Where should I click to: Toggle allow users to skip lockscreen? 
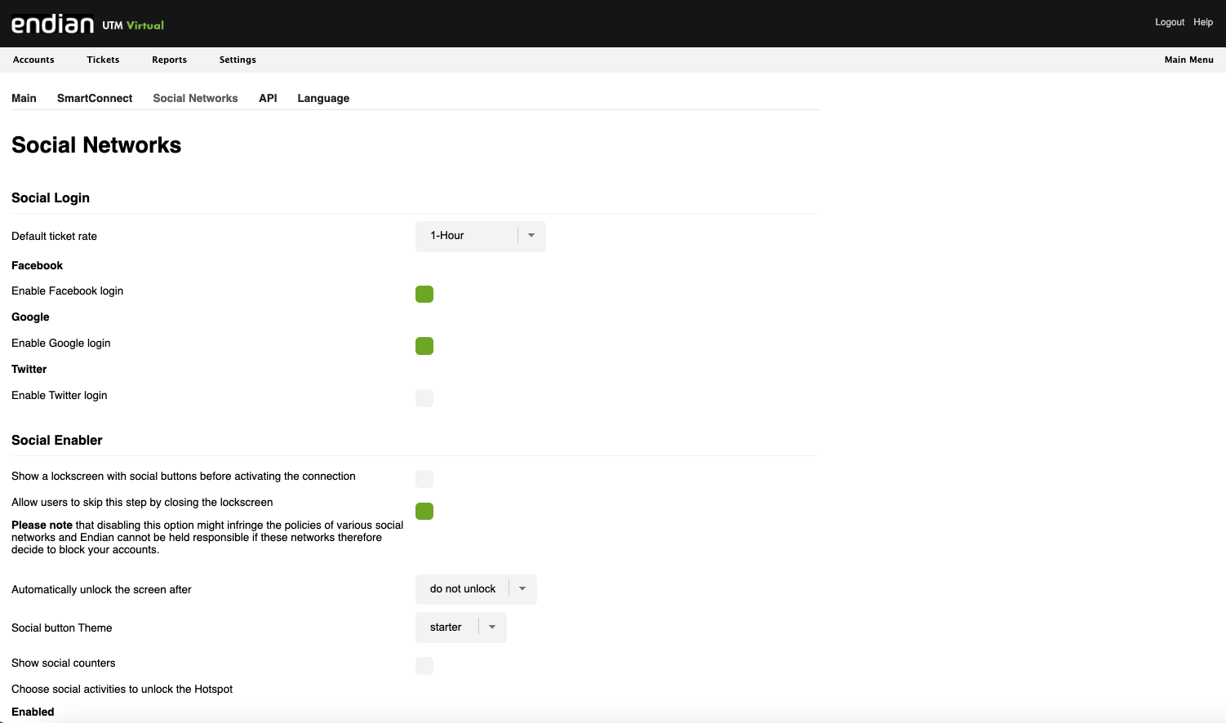click(424, 512)
